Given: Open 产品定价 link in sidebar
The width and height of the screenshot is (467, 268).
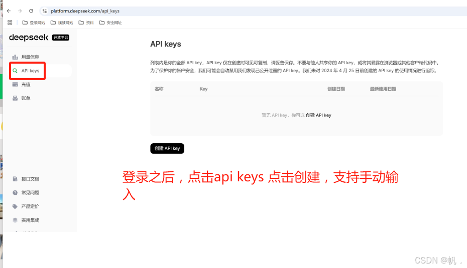Looking at the screenshot, I should (30, 206).
